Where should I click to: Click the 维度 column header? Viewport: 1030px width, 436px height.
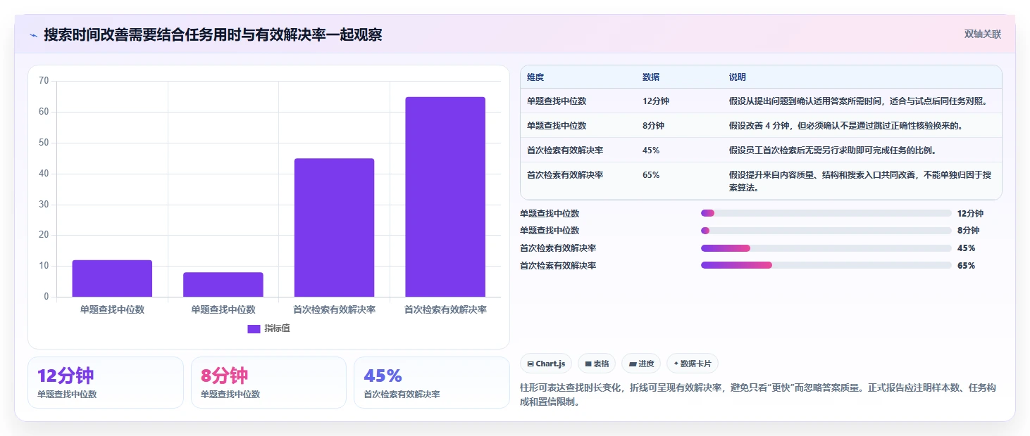click(x=535, y=77)
